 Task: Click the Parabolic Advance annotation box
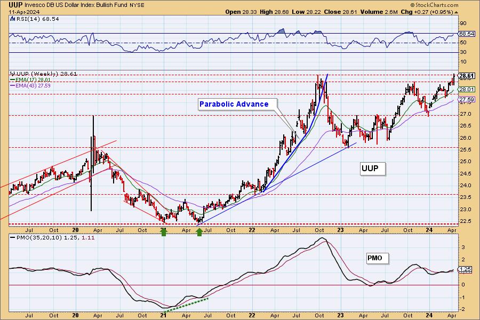(237, 104)
